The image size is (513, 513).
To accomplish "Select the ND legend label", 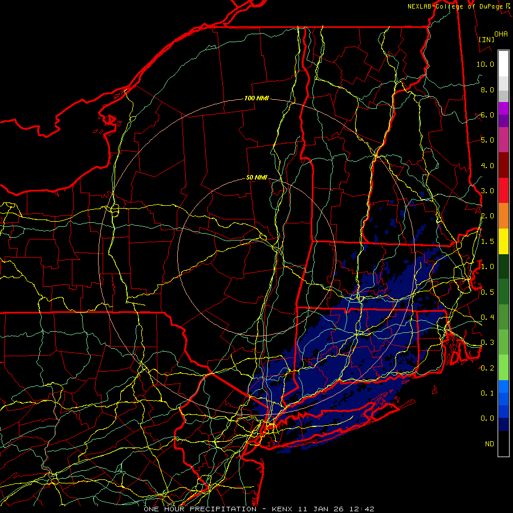I will pos(490,444).
